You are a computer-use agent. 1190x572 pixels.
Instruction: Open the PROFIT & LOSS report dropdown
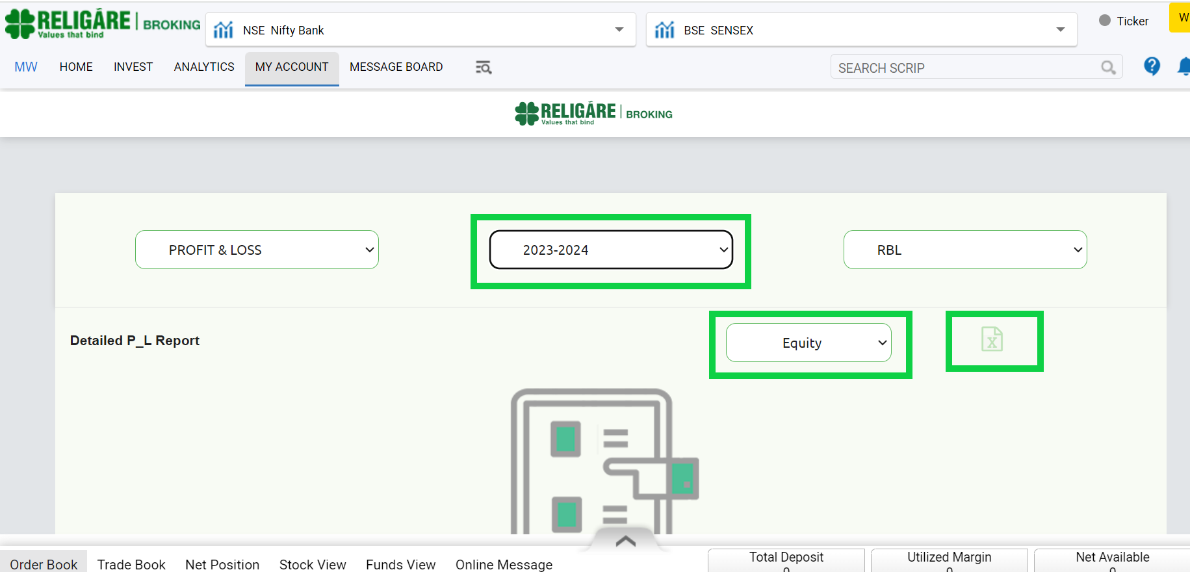click(257, 250)
